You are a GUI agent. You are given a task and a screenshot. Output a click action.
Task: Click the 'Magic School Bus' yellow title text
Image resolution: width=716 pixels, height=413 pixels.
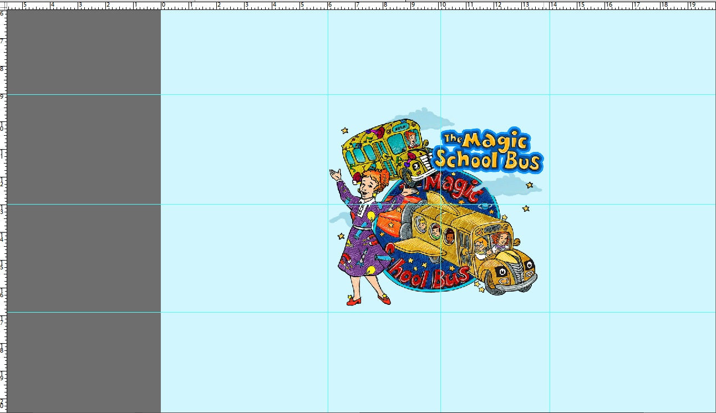pyautogui.click(x=488, y=151)
